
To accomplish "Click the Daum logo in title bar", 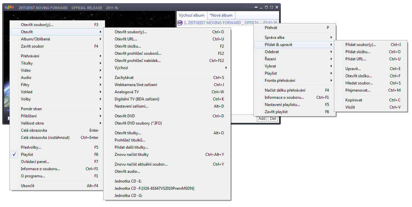I will (9, 7).
